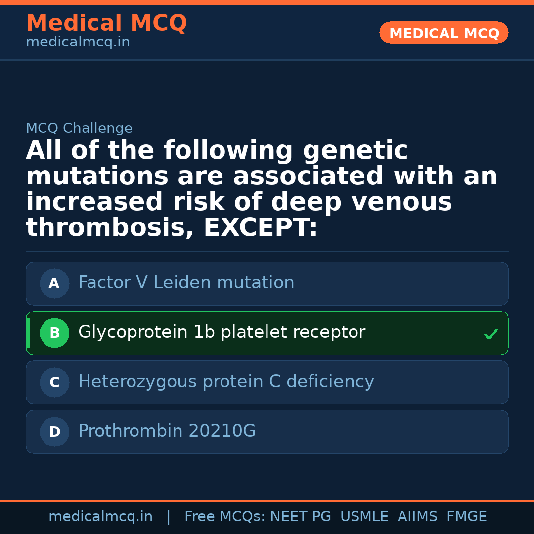534x534 pixels.
Task: Click the letter A circle badge
Action: 54,284
